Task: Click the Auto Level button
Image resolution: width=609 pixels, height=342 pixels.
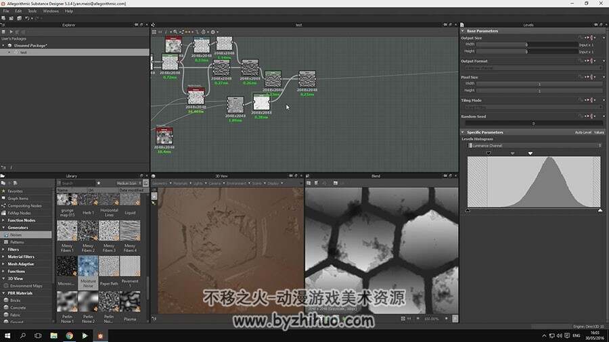Action: click(x=583, y=132)
